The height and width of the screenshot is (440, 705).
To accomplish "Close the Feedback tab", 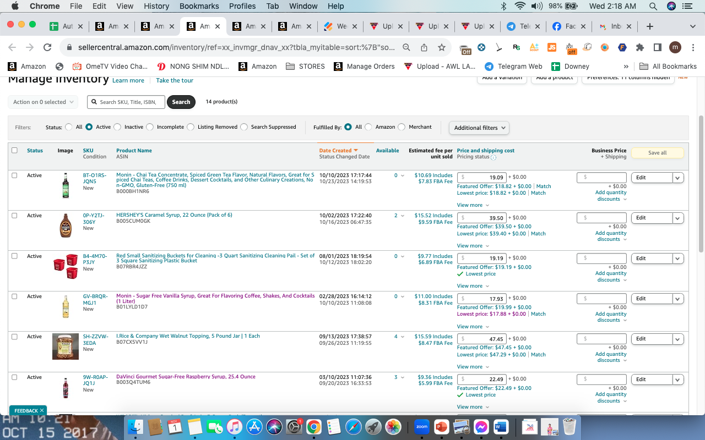I will tap(42, 410).
